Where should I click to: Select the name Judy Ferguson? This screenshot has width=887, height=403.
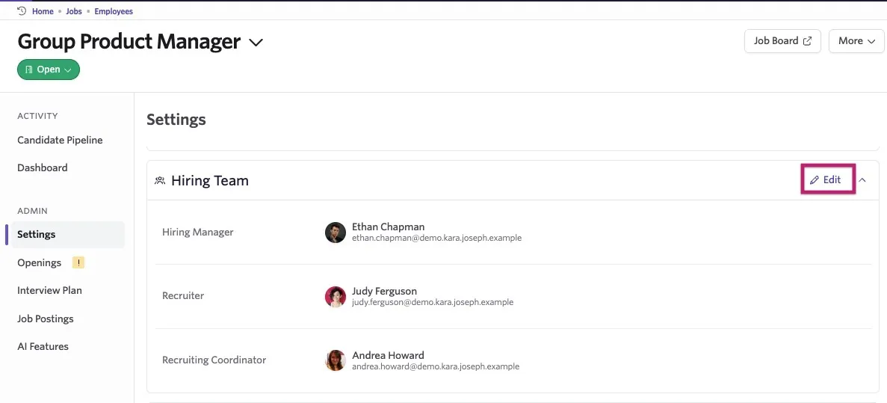point(385,291)
